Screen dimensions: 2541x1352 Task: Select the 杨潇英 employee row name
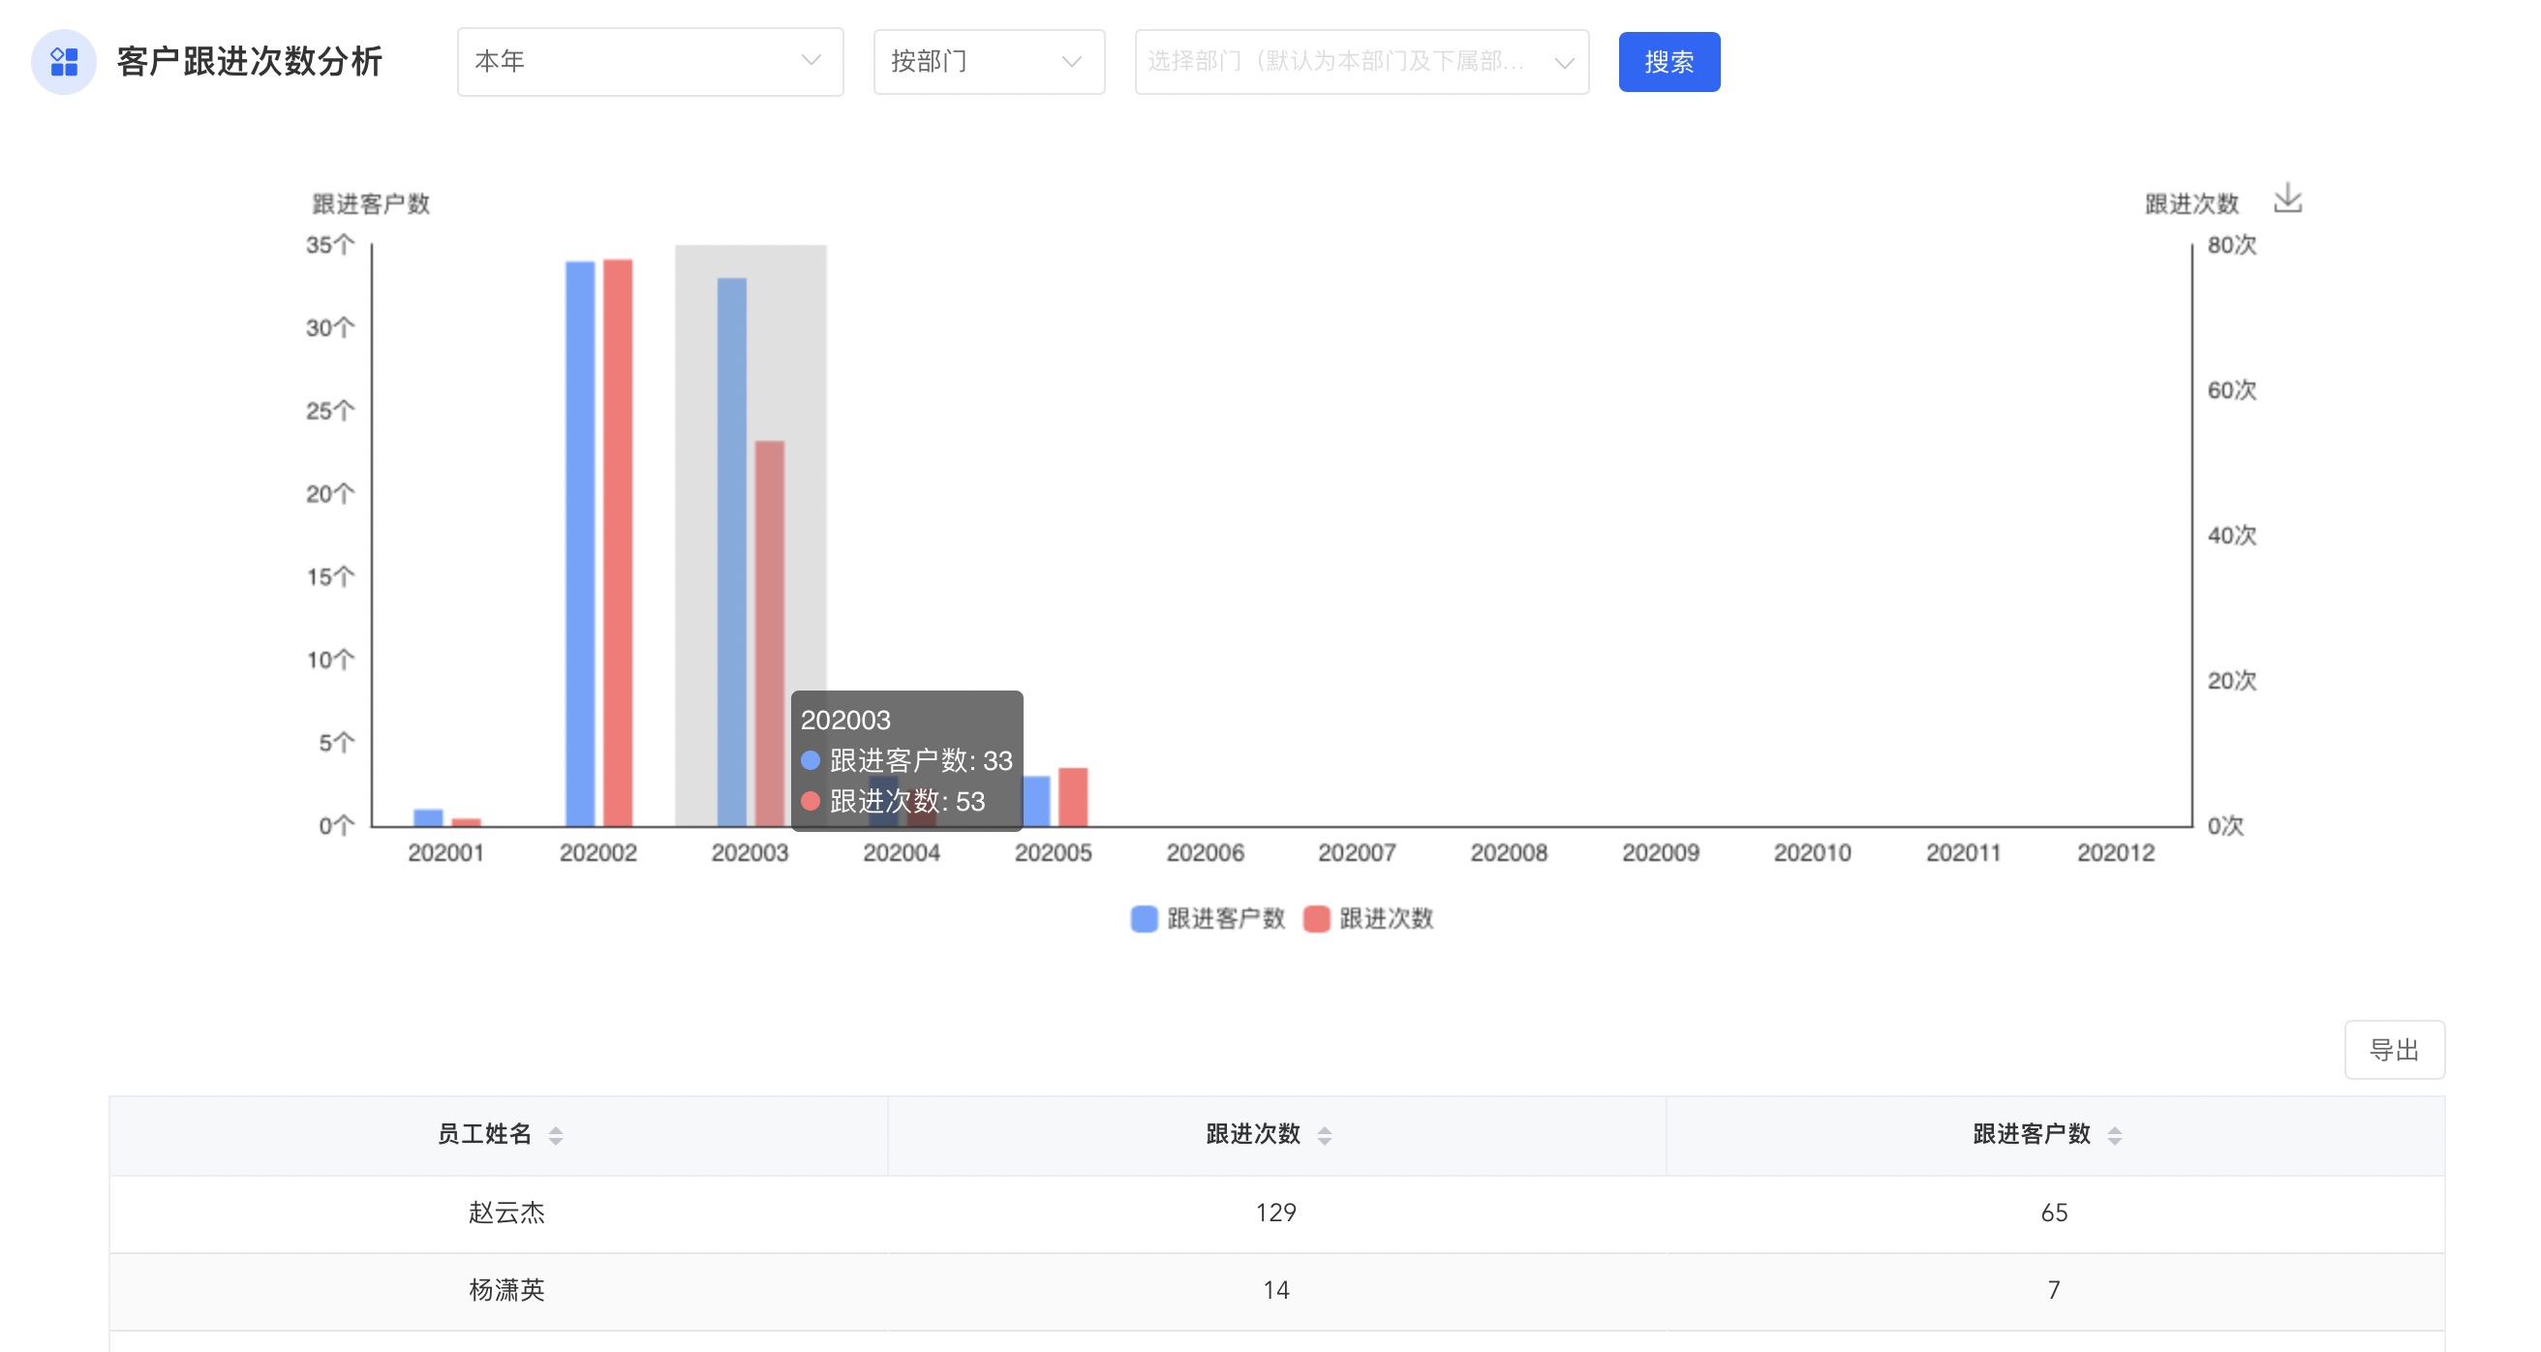point(506,1291)
